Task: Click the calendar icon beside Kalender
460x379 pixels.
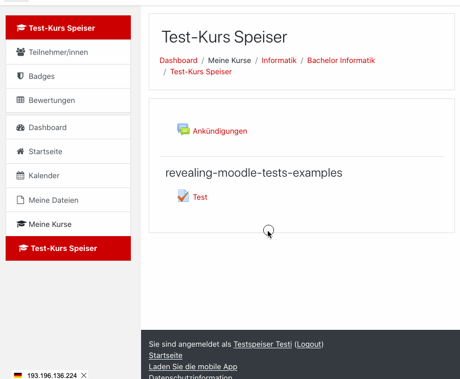Action: (20, 176)
